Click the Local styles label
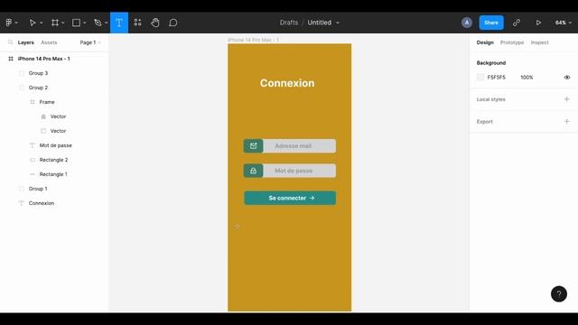 click(x=490, y=99)
